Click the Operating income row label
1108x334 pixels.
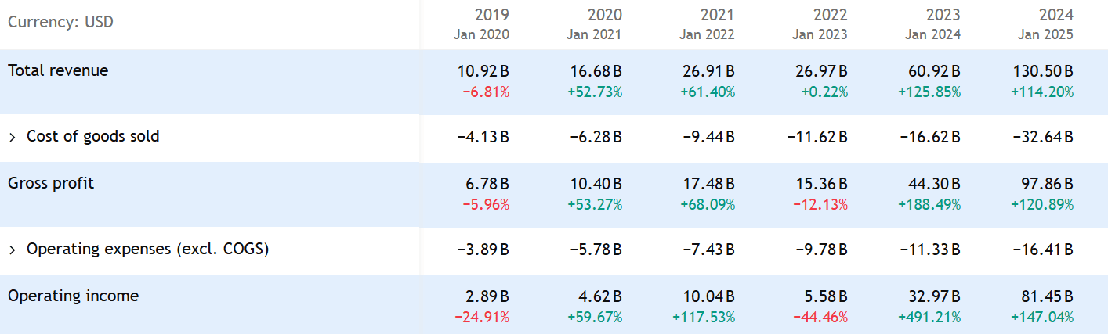click(73, 296)
